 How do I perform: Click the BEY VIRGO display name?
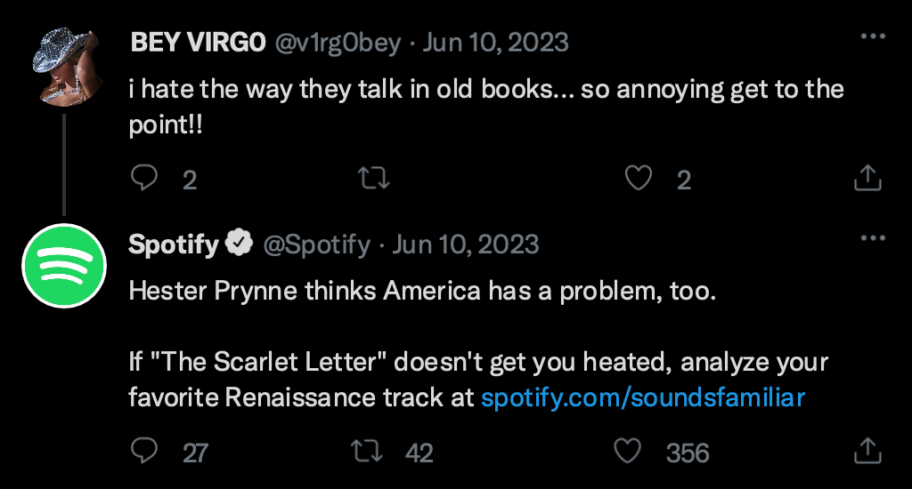point(198,43)
